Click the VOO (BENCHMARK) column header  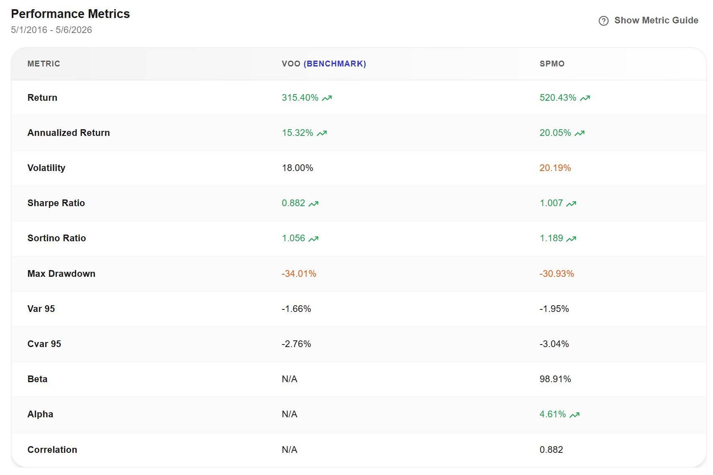[324, 64]
